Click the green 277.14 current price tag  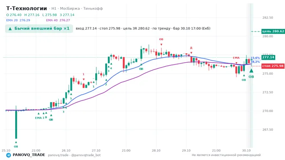tap(268, 57)
